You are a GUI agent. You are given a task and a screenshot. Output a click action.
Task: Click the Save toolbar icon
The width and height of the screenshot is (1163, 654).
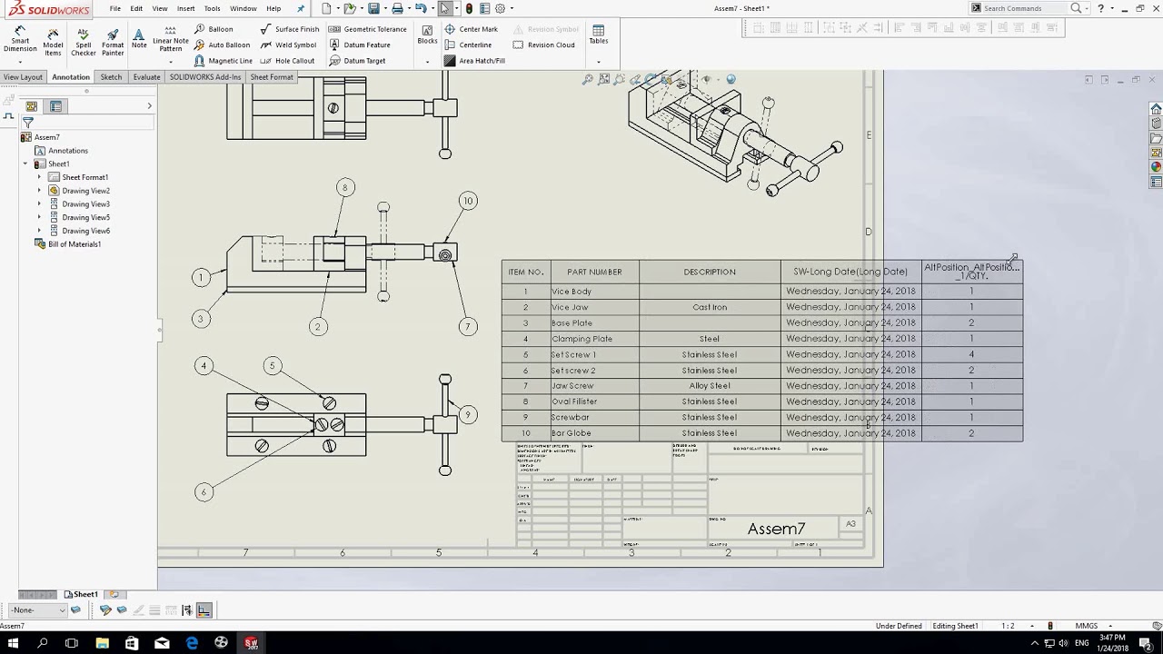pyautogui.click(x=373, y=8)
